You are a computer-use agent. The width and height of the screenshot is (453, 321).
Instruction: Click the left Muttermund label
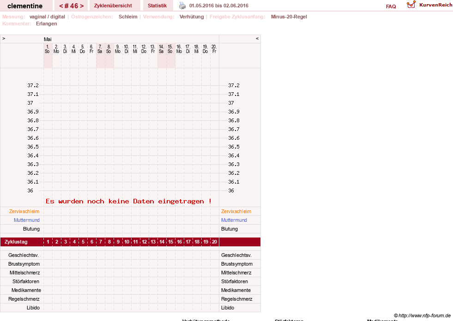coord(27,220)
